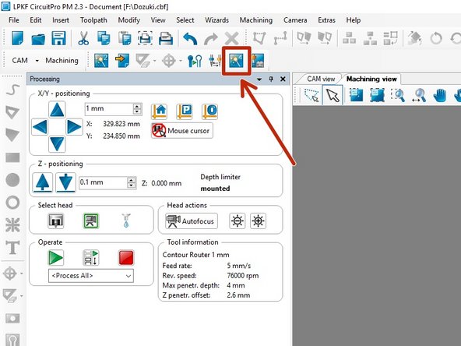The width and height of the screenshot is (461, 346).
Task: Open the Camera menu
Action: click(x=295, y=20)
